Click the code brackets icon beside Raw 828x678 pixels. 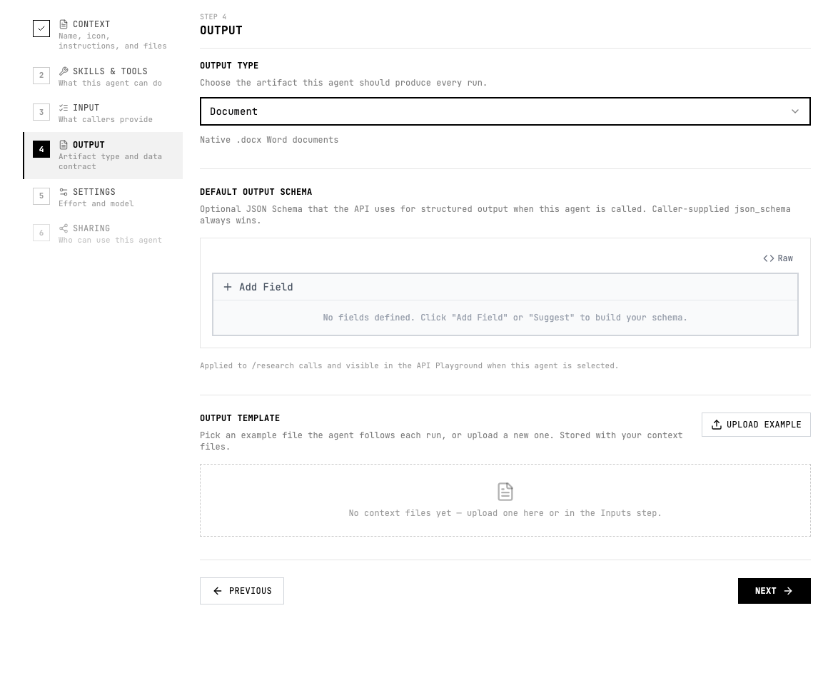768,258
